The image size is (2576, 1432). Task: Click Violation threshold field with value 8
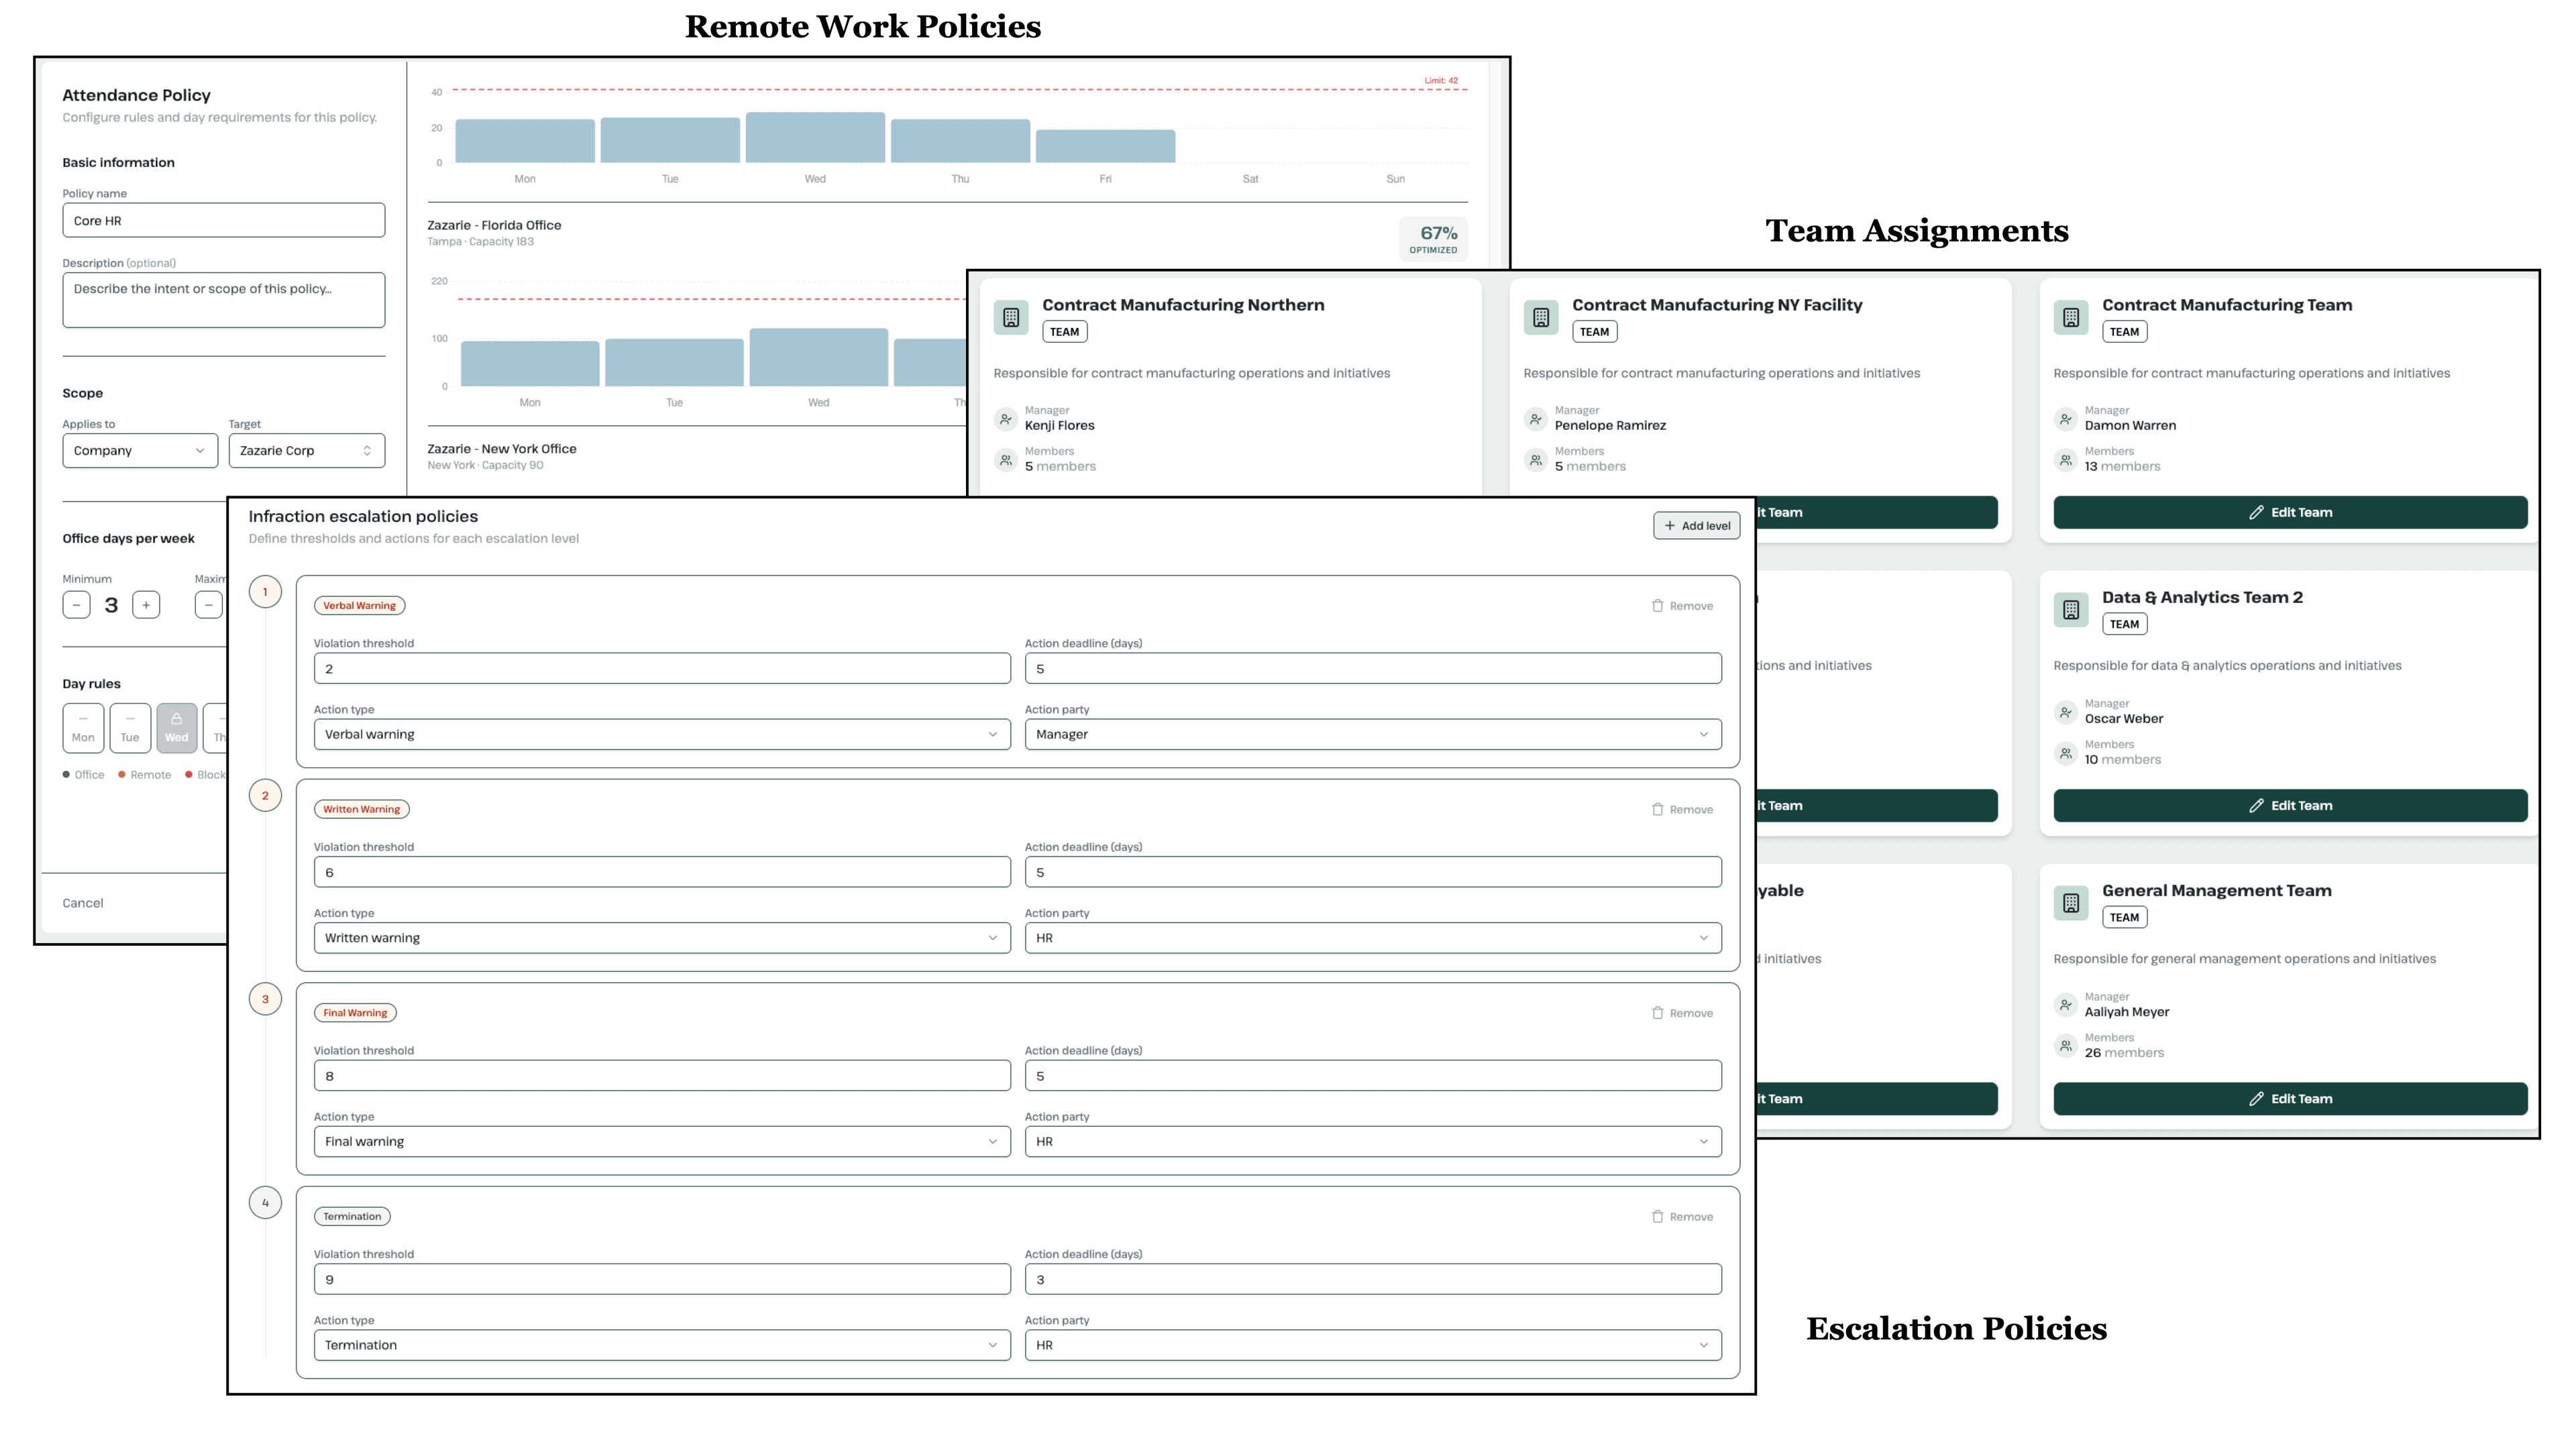click(x=662, y=1075)
